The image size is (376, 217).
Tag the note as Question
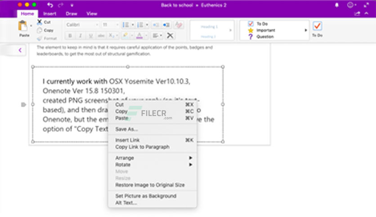tap(261, 37)
